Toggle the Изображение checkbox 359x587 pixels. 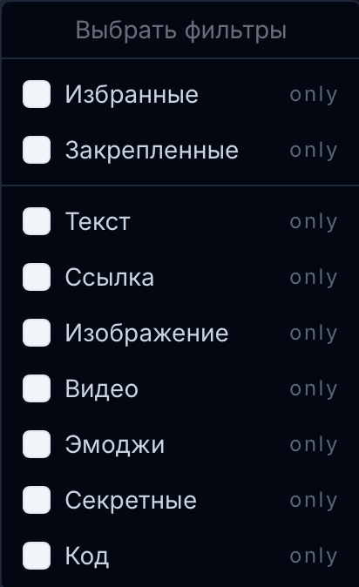pyautogui.click(x=37, y=333)
